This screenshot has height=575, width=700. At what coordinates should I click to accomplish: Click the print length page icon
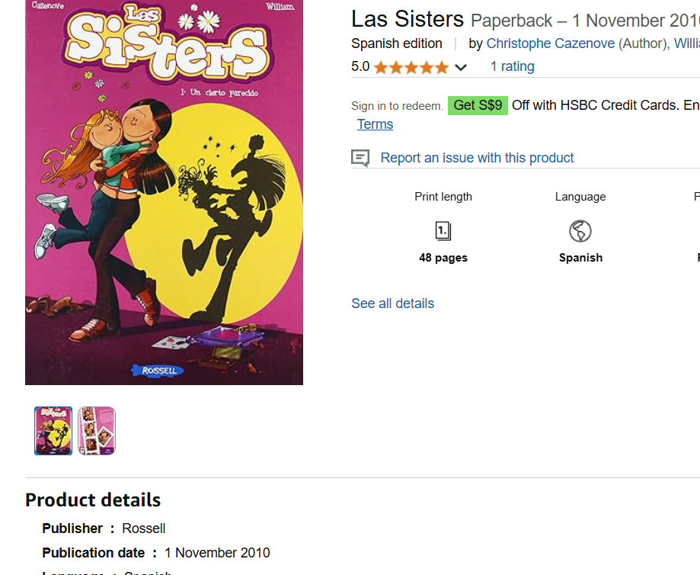(443, 231)
